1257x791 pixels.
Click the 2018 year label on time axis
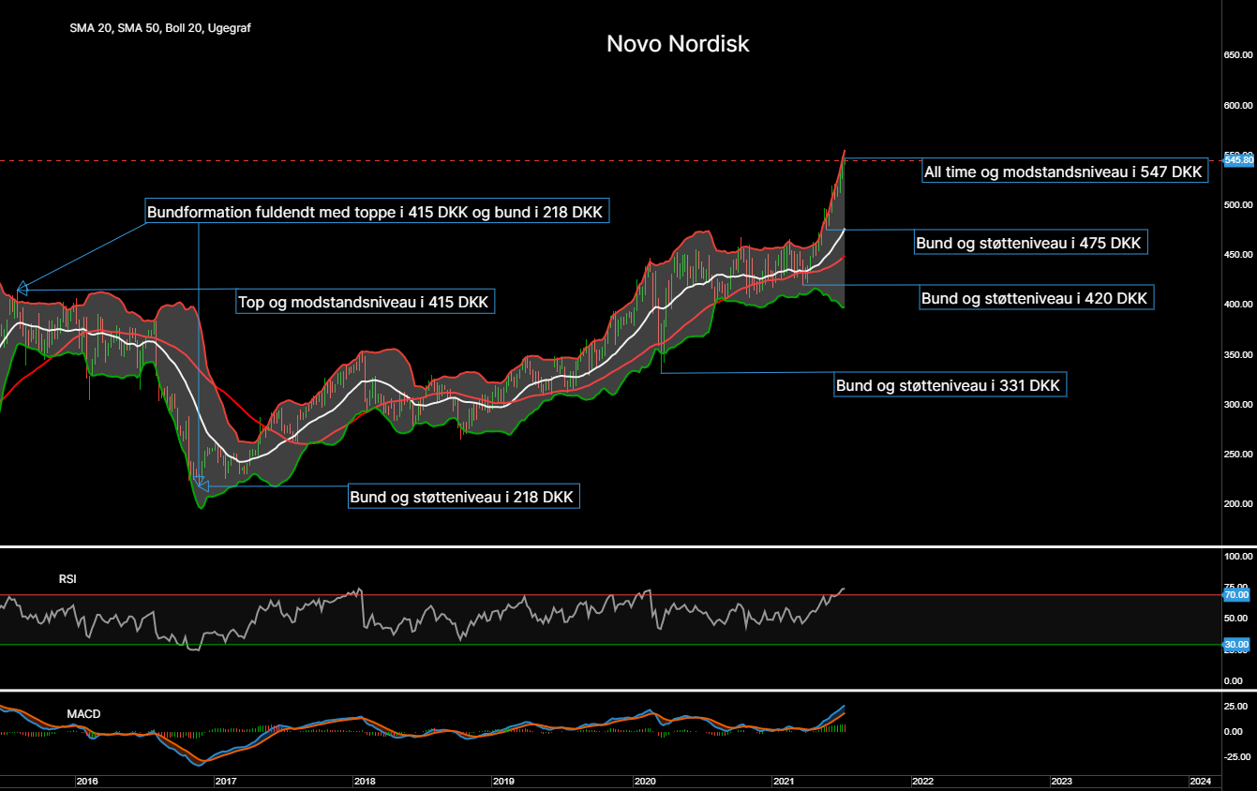tap(365, 781)
